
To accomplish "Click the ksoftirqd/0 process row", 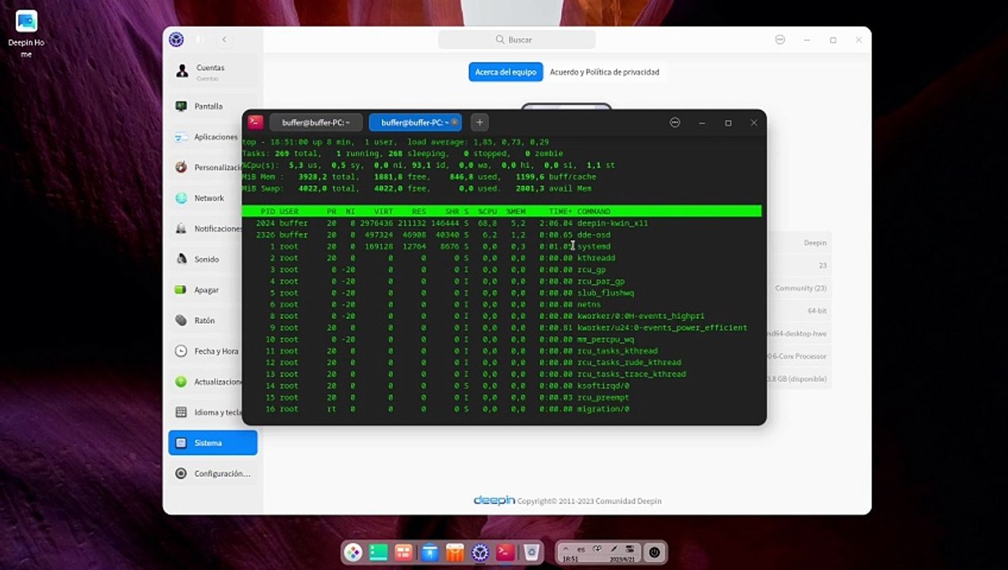I will [x=501, y=386].
